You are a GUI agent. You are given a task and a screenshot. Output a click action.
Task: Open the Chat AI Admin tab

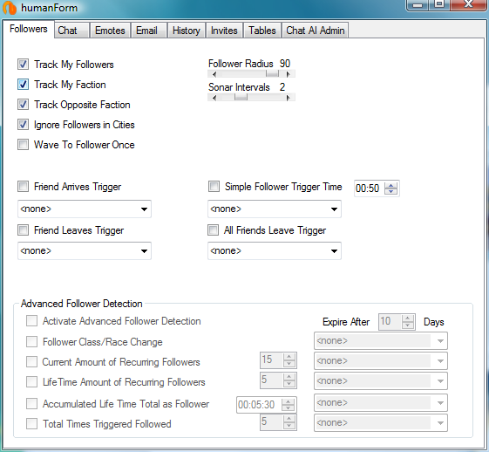point(316,31)
